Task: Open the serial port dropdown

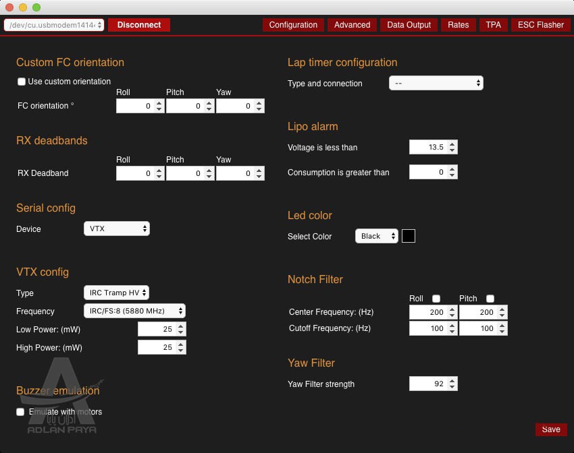Action: 54,25
